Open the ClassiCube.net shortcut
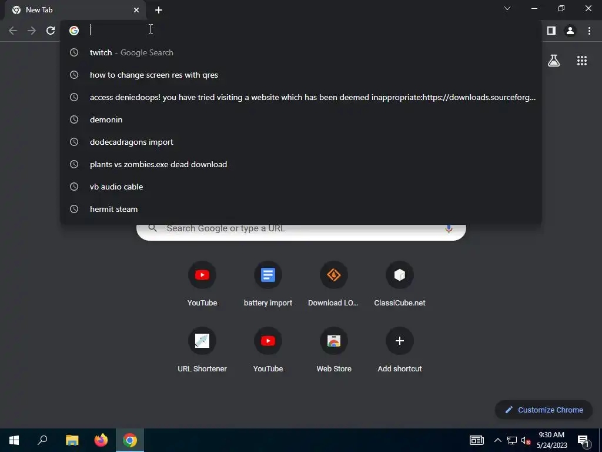This screenshot has width=602, height=452. click(x=400, y=284)
